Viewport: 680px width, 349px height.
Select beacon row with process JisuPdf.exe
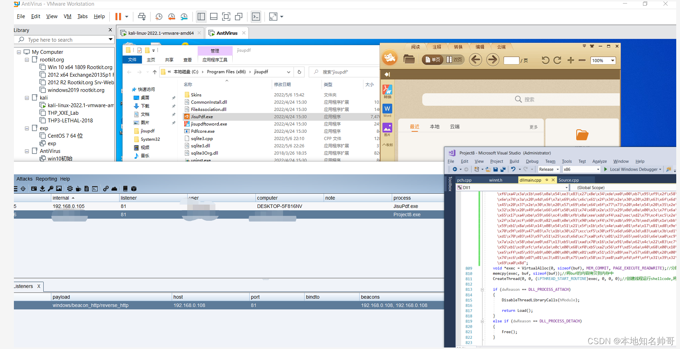(x=229, y=206)
